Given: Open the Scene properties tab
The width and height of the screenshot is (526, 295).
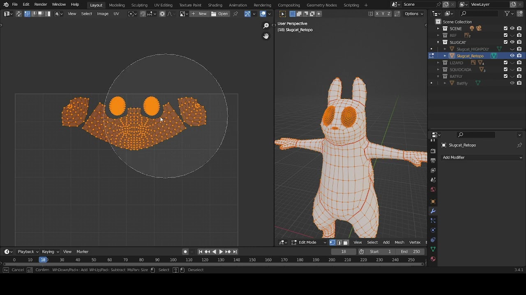Looking at the screenshot, I should pos(433,180).
